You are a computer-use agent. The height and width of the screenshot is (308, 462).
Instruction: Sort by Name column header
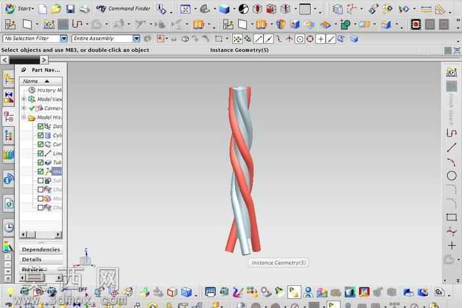41,81
